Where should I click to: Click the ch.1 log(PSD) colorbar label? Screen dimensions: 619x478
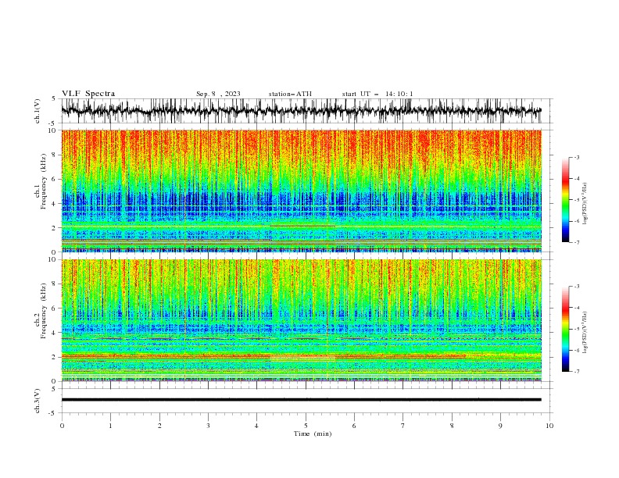coord(585,204)
